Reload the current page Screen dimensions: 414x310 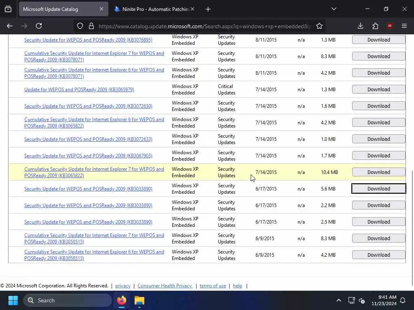(x=39, y=26)
